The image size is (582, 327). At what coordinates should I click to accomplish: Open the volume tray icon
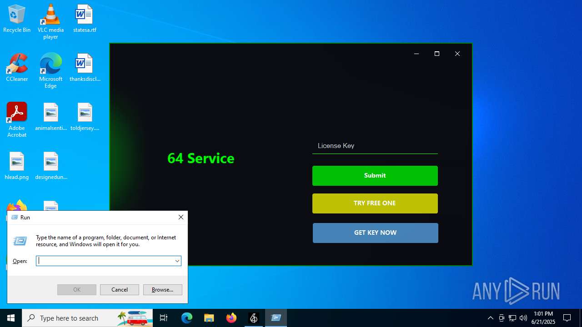[x=523, y=318]
